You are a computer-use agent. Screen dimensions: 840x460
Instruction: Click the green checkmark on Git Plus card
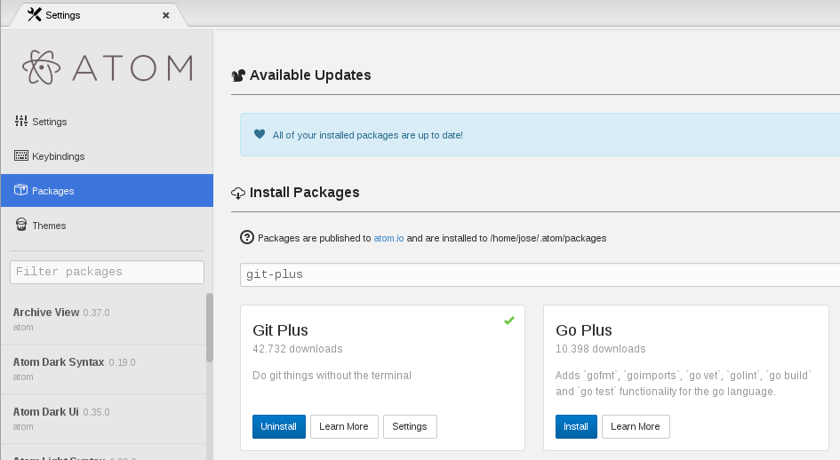[x=509, y=320]
